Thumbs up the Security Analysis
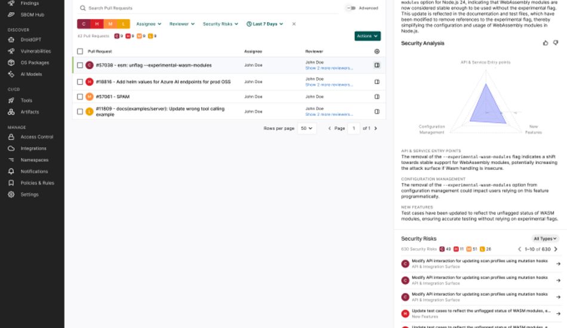 pyautogui.click(x=546, y=43)
